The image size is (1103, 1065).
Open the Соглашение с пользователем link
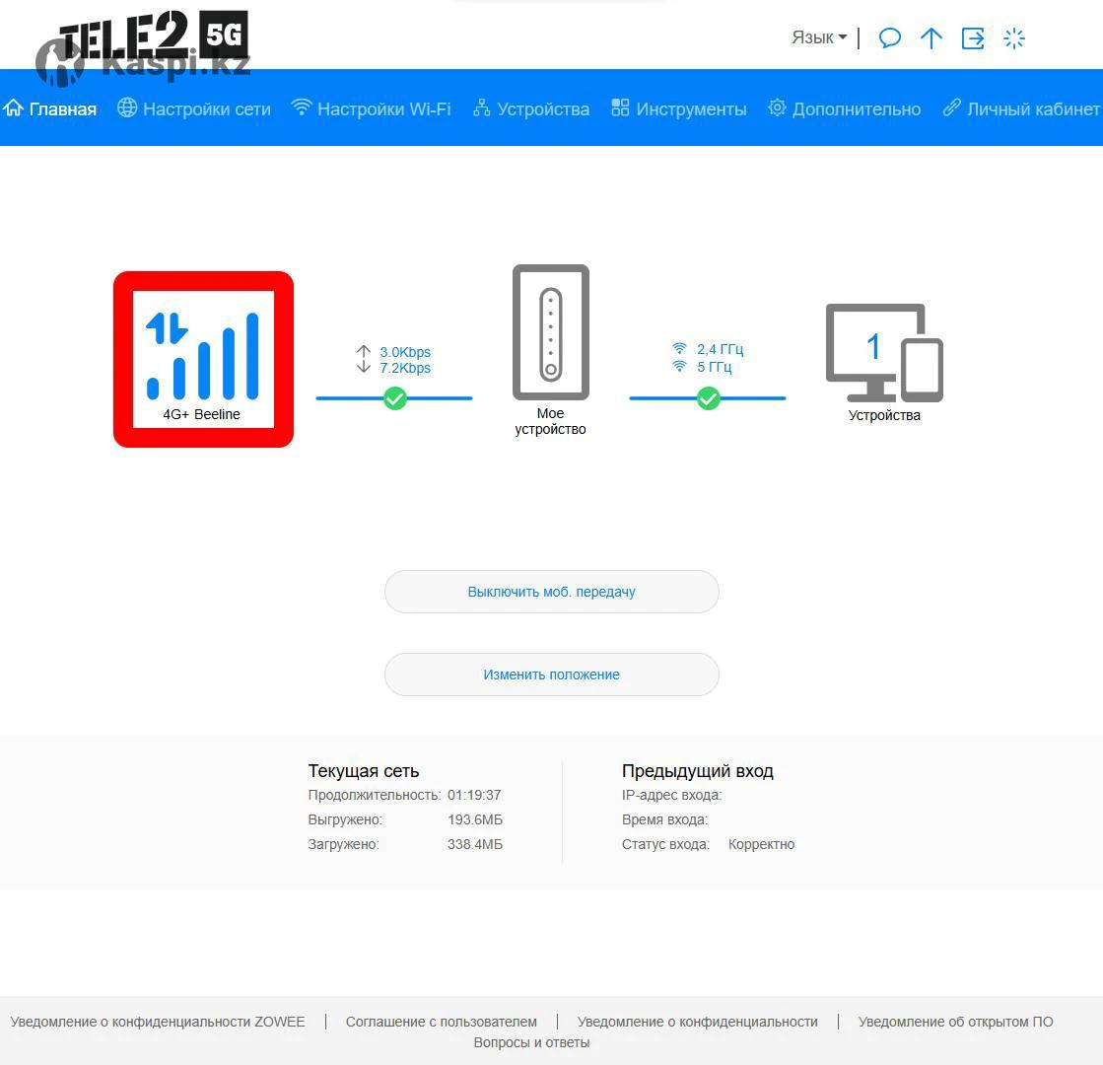441,1022
